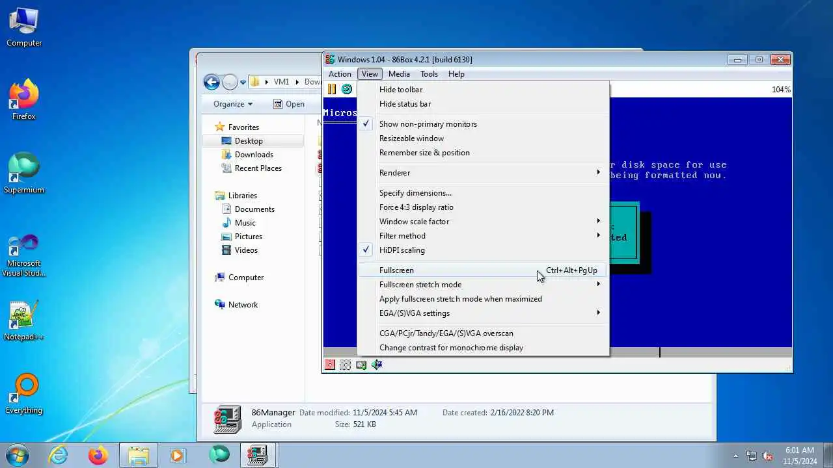Screen dimensions: 833x468
Task: Switch to the Explorer taskbar button
Action: 139,455
